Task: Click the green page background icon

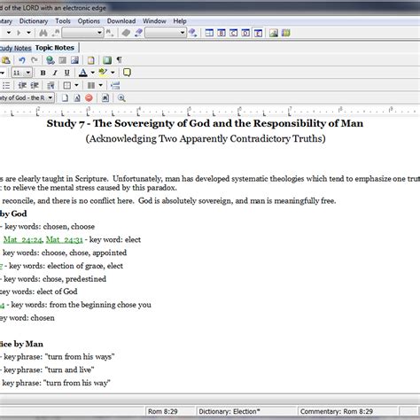Action: pyautogui.click(x=107, y=60)
